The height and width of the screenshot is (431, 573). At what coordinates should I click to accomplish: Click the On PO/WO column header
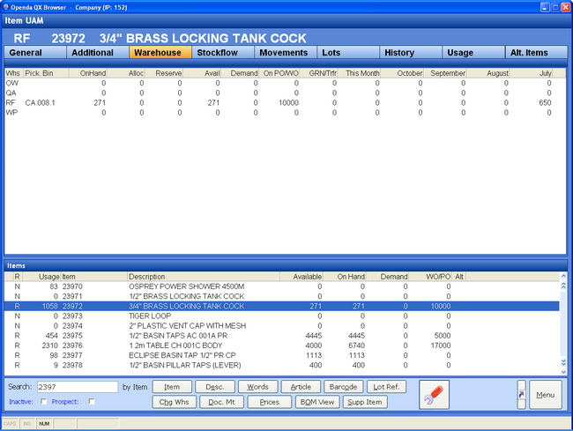coord(280,73)
